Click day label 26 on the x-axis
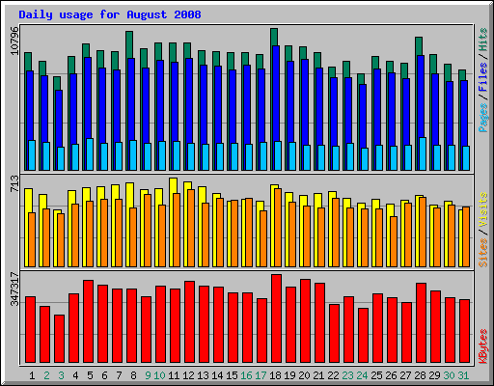 [x=391, y=375]
